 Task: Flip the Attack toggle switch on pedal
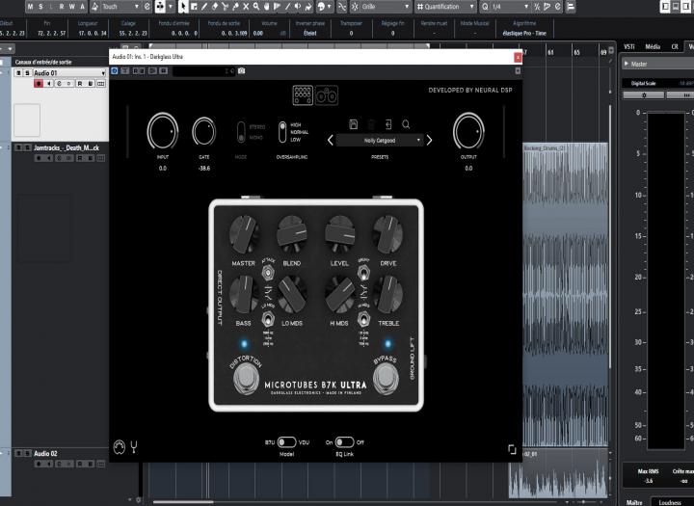click(x=267, y=272)
